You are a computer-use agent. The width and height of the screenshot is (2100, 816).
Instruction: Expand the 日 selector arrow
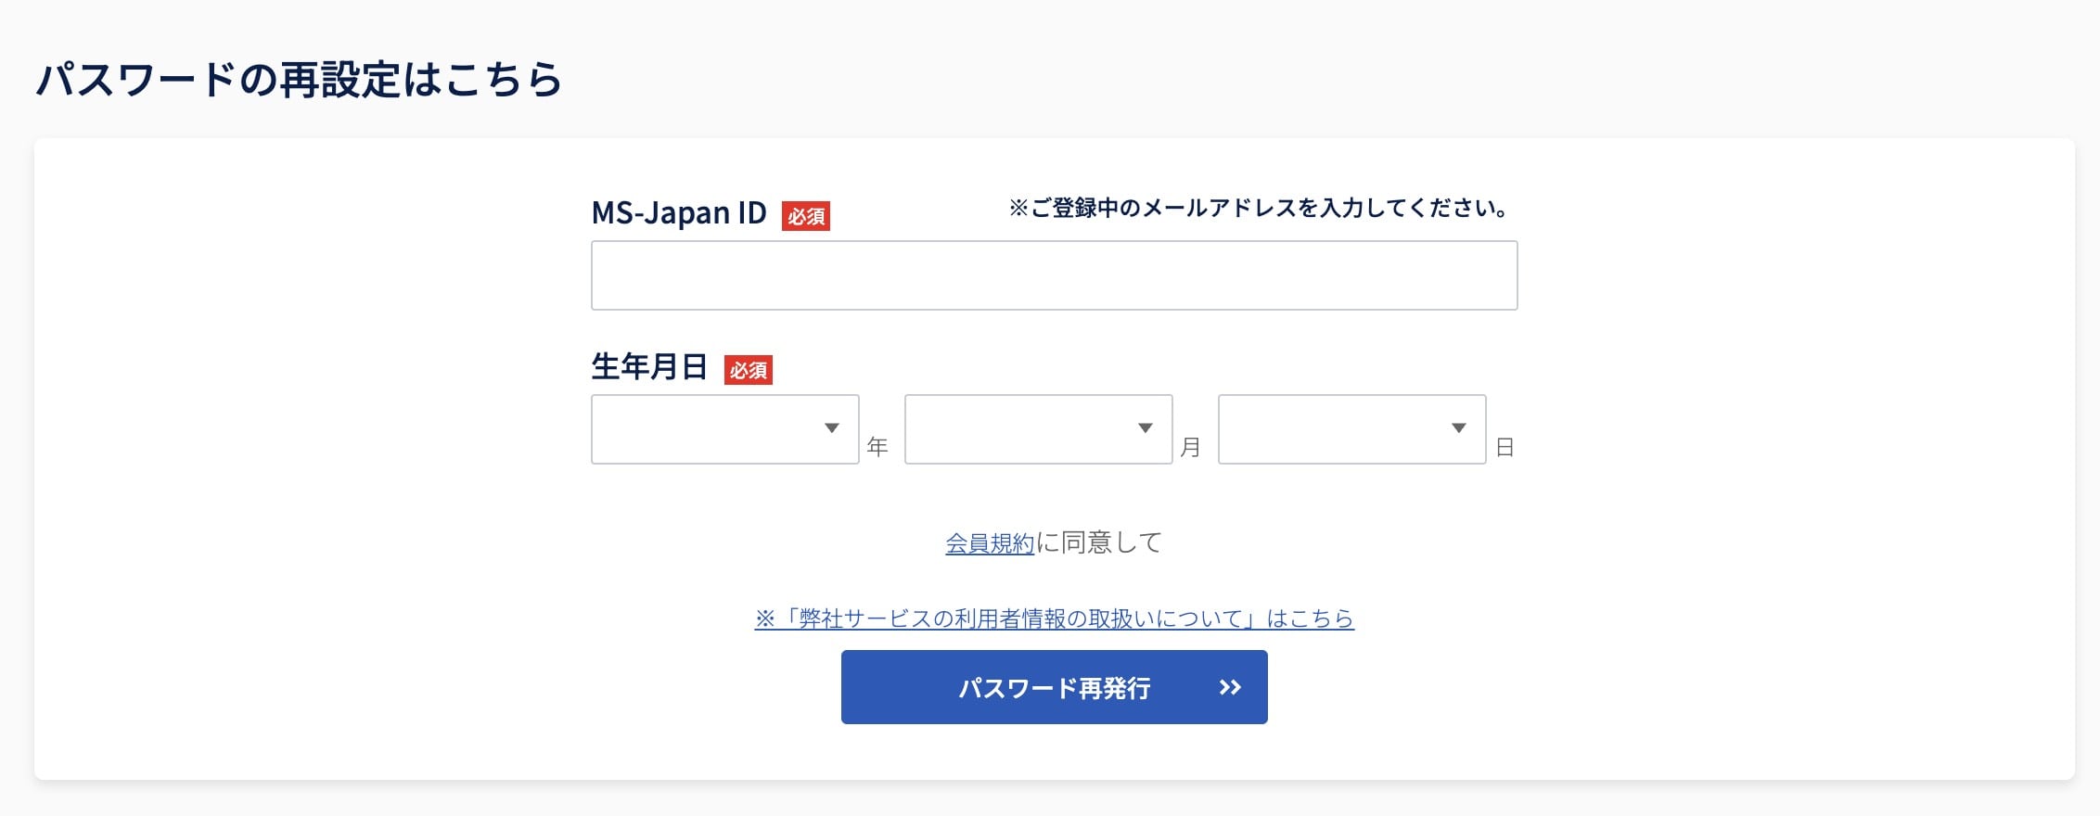[x=1458, y=428]
